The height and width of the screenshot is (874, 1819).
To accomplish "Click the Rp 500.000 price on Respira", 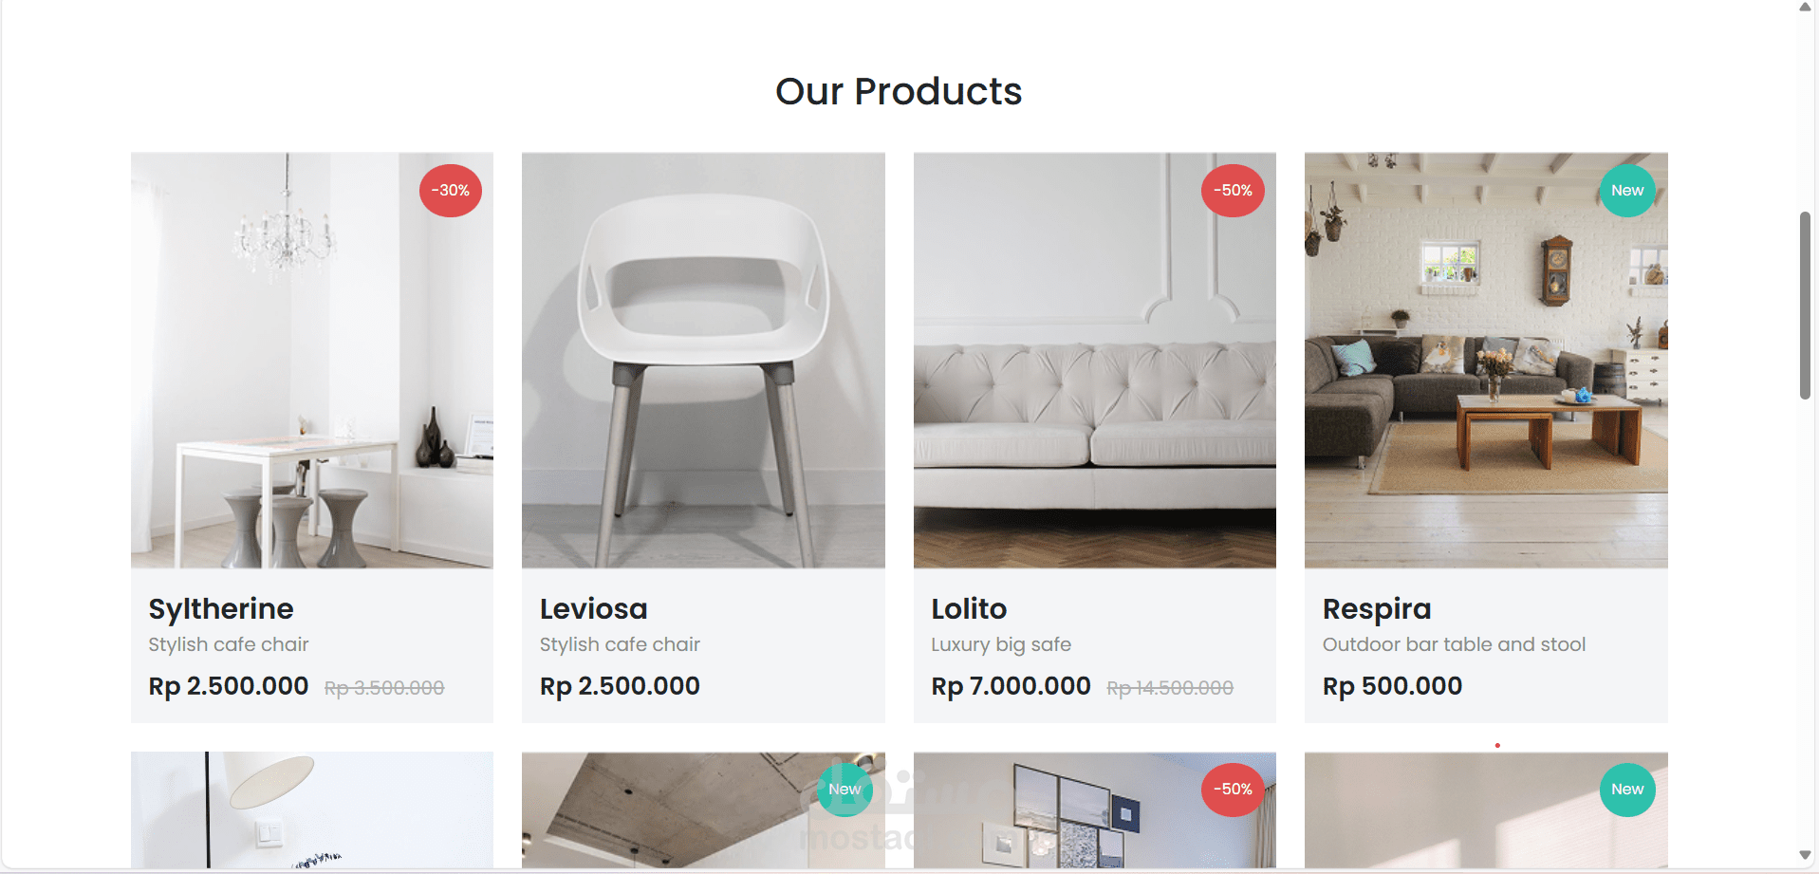I will (x=1392, y=686).
